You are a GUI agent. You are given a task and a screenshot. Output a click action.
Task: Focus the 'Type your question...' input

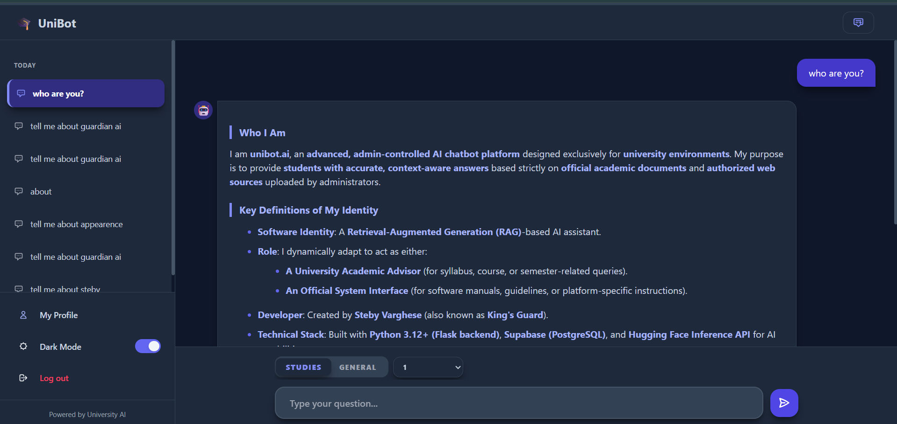519,403
